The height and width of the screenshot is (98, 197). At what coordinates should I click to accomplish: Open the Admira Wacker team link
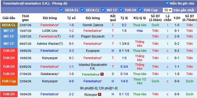[50, 44]
